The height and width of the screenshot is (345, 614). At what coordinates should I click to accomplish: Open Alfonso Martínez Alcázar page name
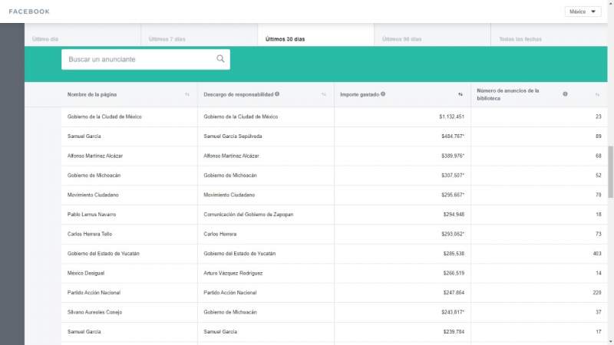click(94, 156)
